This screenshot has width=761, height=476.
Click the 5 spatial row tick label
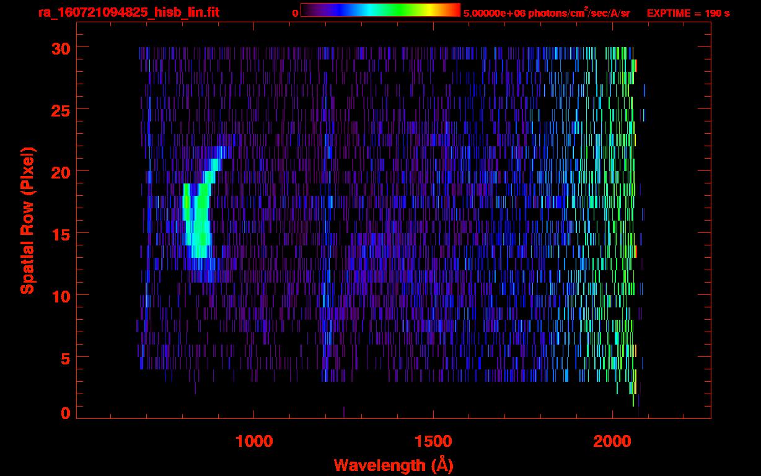click(x=65, y=358)
